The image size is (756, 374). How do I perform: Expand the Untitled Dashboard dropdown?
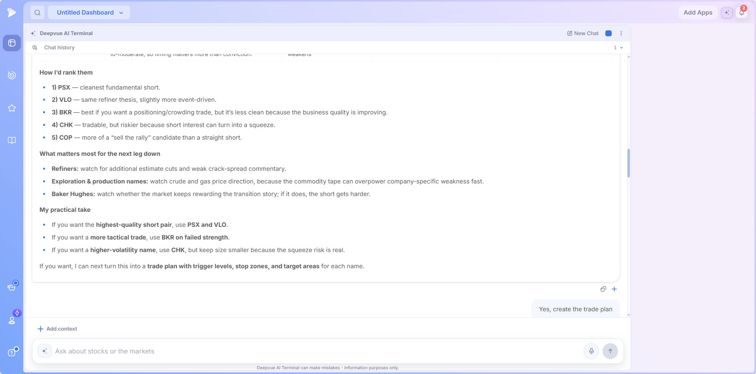tap(89, 13)
